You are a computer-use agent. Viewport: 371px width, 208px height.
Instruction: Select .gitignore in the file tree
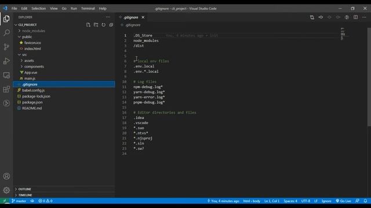(64, 84)
